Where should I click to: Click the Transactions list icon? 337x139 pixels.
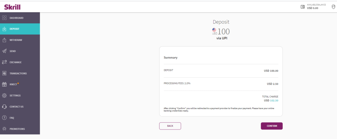pos(4,73)
